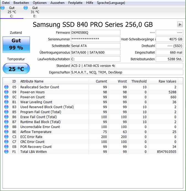Click the Host-Schreibvorgänge 4075 GB value
This screenshot has height=191, width=186.
[x=169, y=39]
